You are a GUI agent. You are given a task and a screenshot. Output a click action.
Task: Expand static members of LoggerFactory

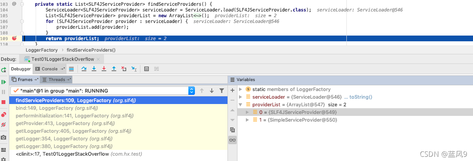coord(241,89)
